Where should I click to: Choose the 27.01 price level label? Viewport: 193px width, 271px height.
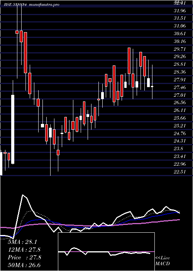[x=180, y=95]
